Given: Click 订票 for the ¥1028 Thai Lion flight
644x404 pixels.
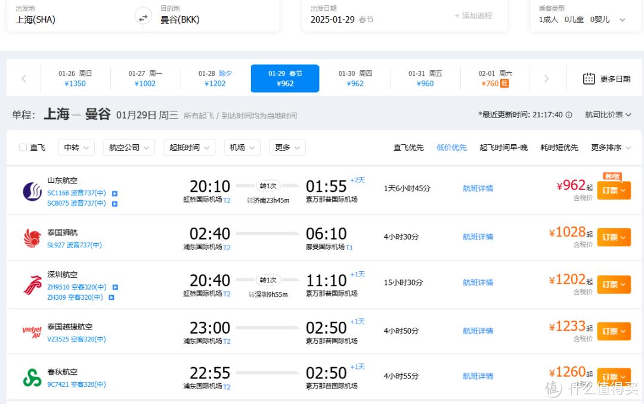Looking at the screenshot, I should coord(614,237).
